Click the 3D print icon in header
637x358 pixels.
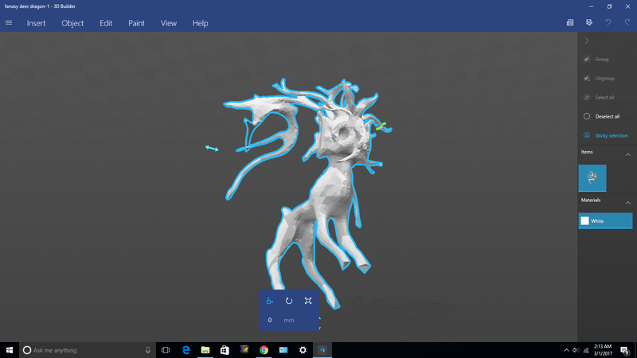pyautogui.click(x=570, y=23)
